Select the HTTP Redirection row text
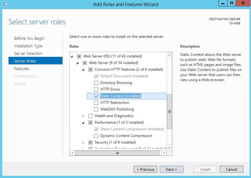Screen dimensions: 251x178 tap(115, 103)
